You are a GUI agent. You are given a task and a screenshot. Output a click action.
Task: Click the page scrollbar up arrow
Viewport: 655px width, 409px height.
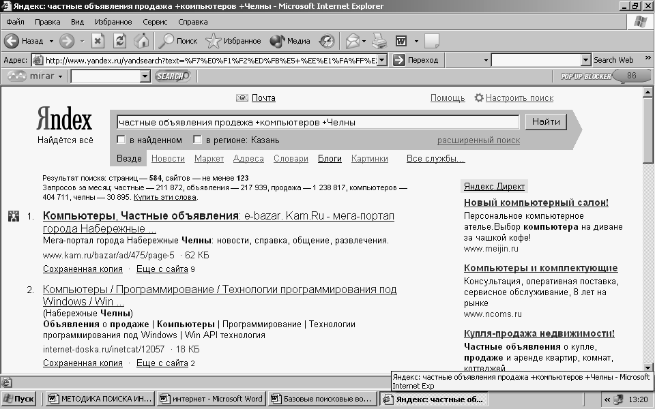click(x=648, y=92)
